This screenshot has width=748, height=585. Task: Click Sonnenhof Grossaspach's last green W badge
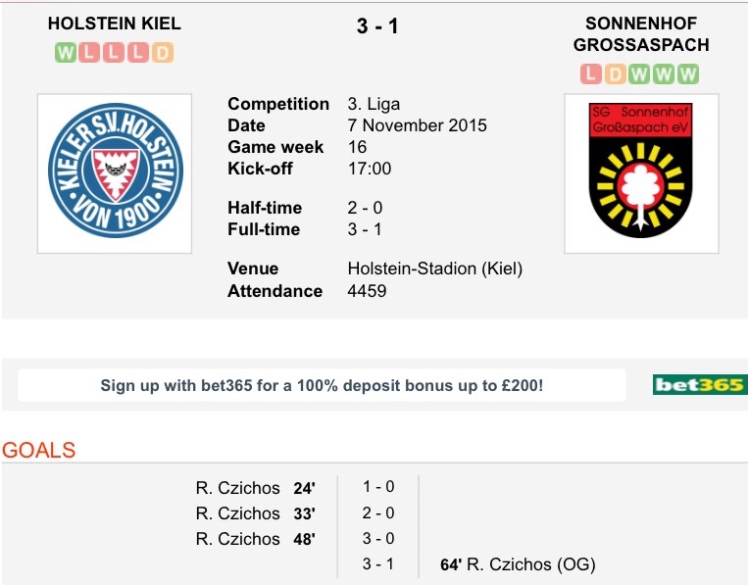(688, 74)
